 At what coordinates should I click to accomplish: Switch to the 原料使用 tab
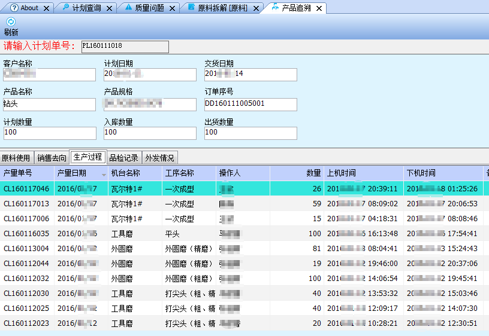click(x=16, y=158)
